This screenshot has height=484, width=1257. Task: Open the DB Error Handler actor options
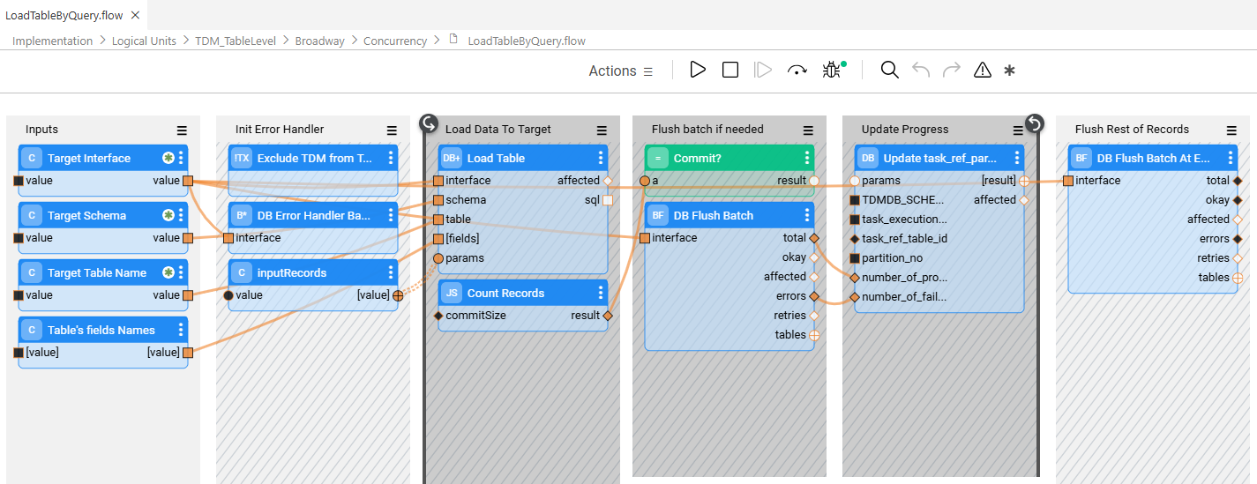391,215
